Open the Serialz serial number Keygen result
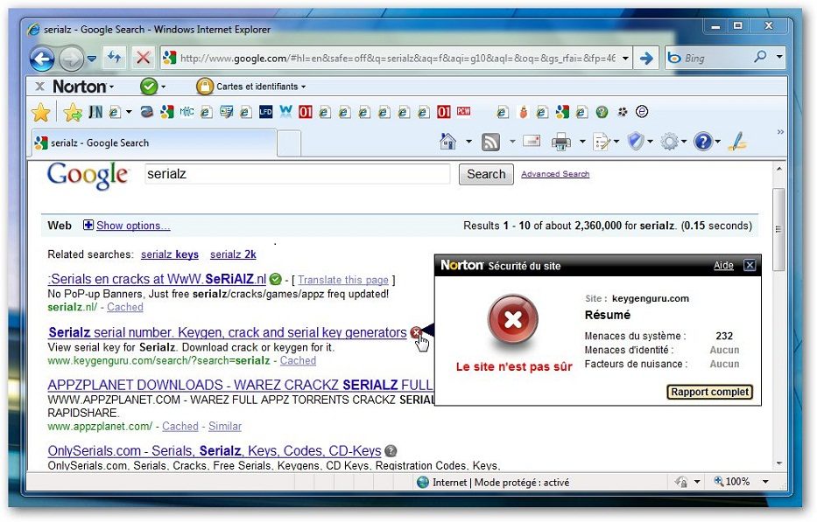This screenshot has height=522, width=817. click(227, 332)
